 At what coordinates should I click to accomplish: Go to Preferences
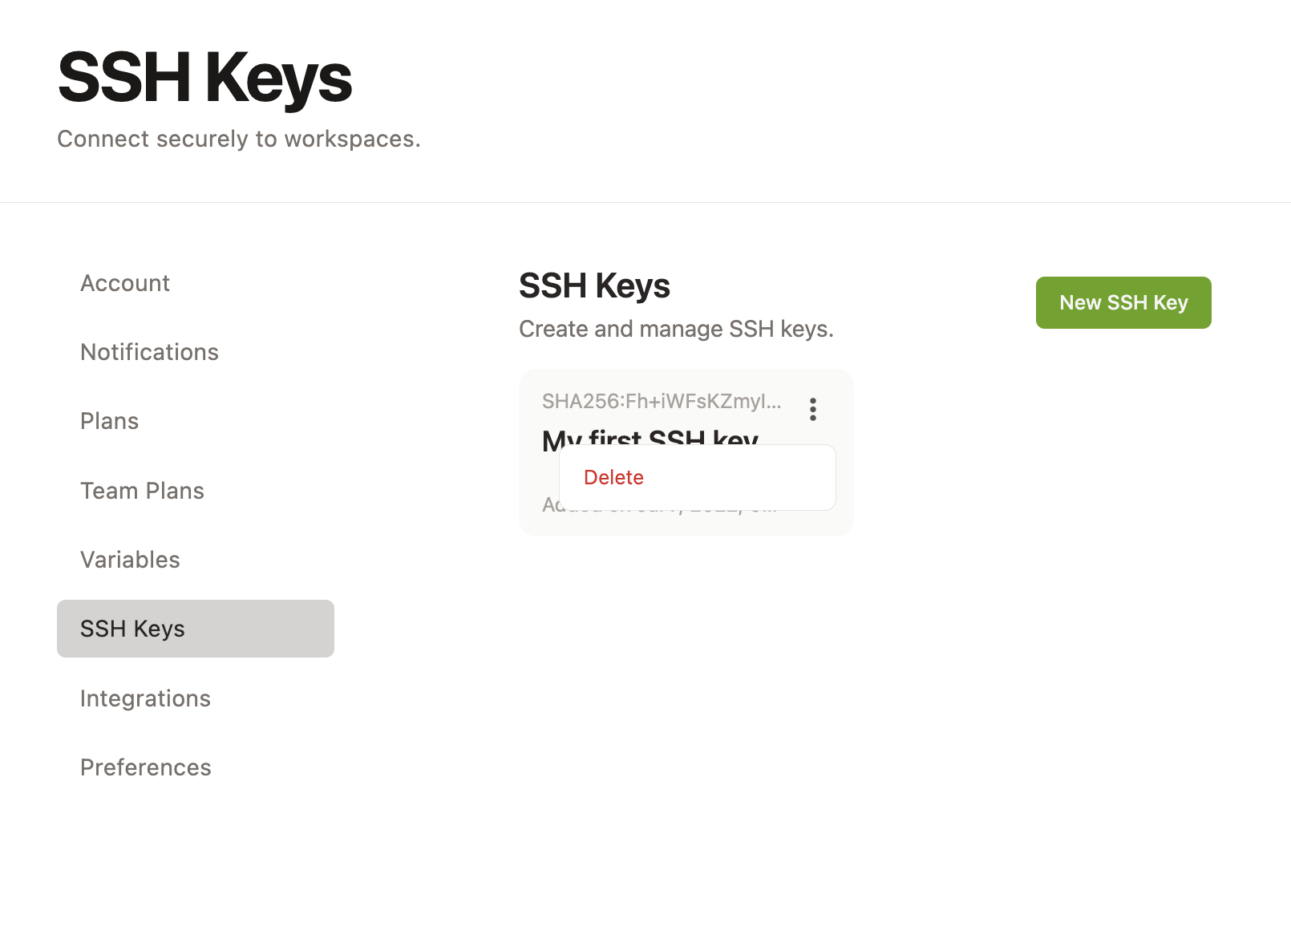pyautogui.click(x=145, y=767)
